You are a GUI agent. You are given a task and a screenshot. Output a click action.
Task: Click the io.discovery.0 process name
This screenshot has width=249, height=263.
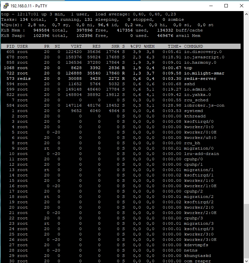pos(203,52)
